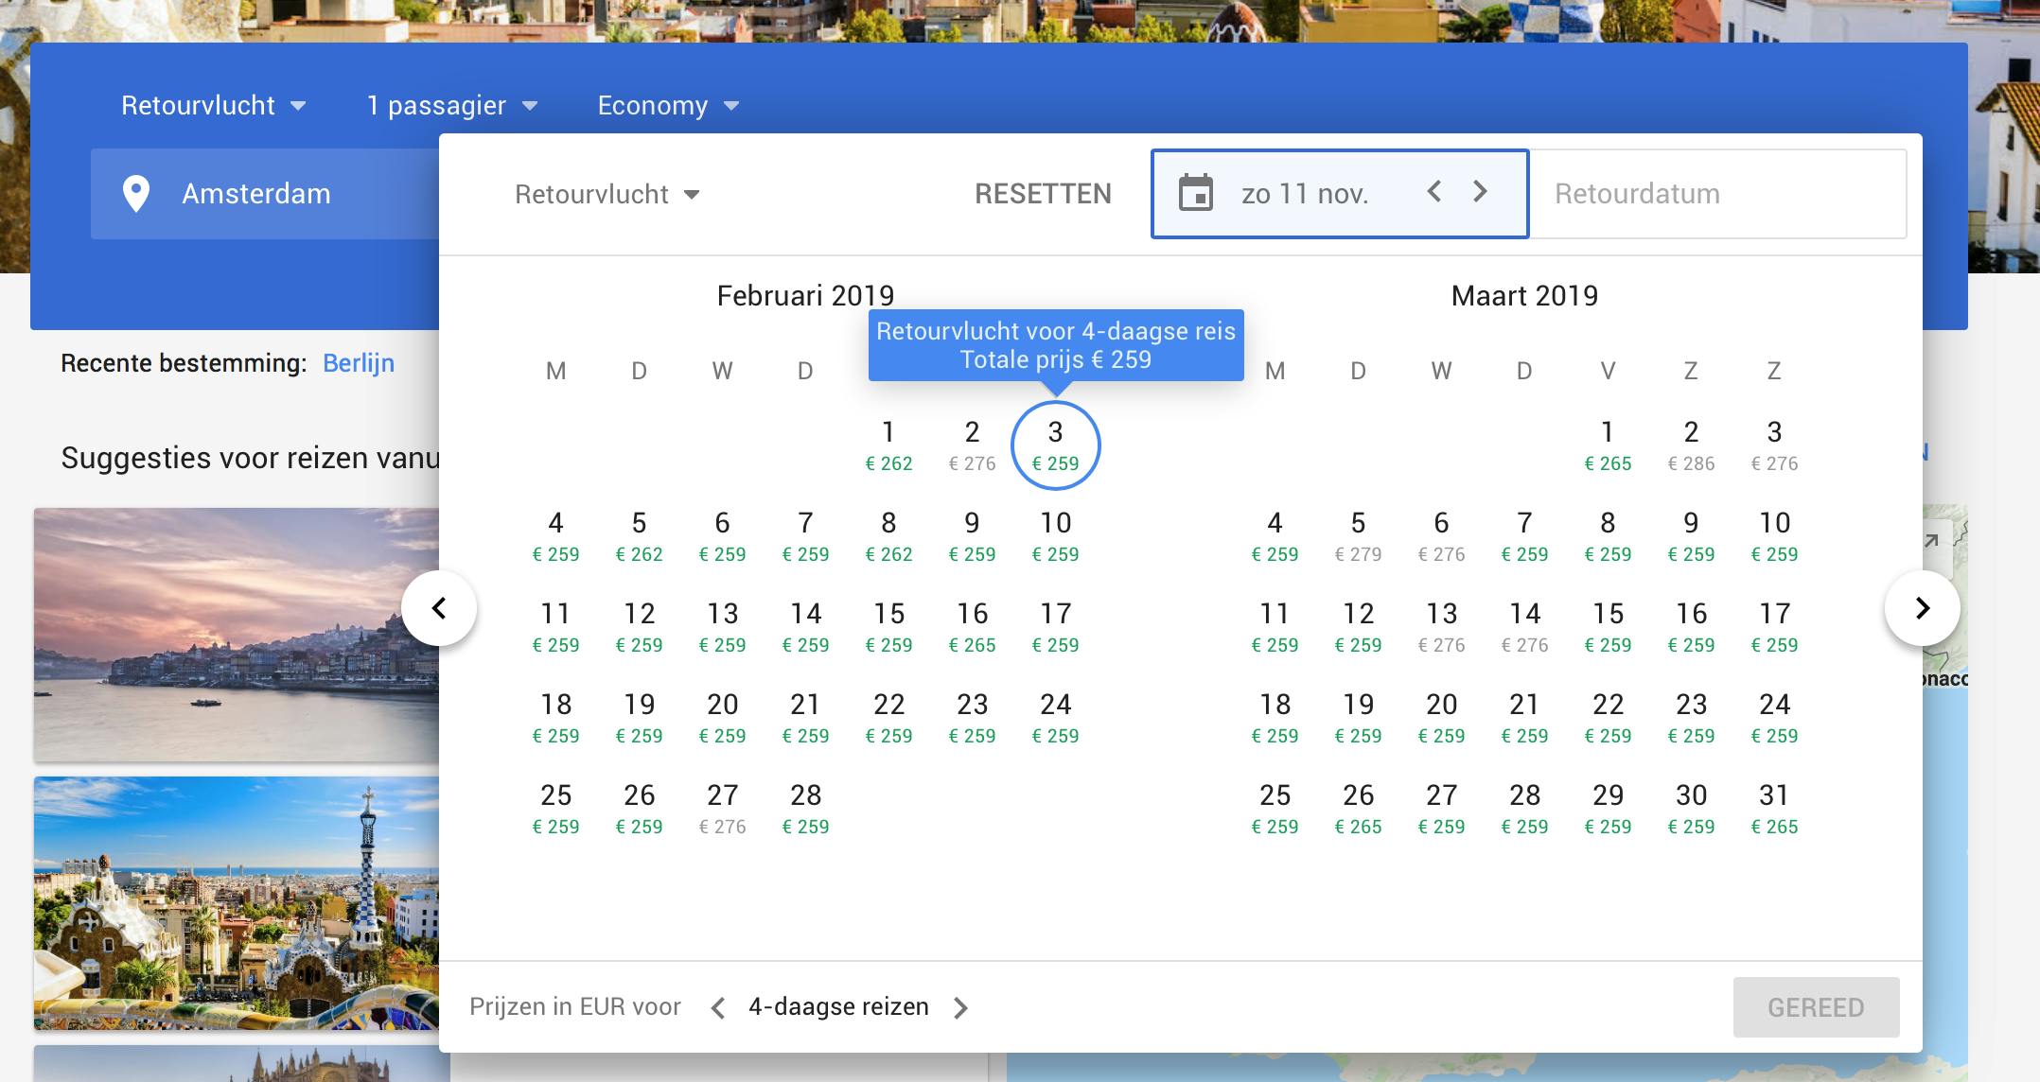Advance departure date with next day arrow

click(x=1480, y=192)
